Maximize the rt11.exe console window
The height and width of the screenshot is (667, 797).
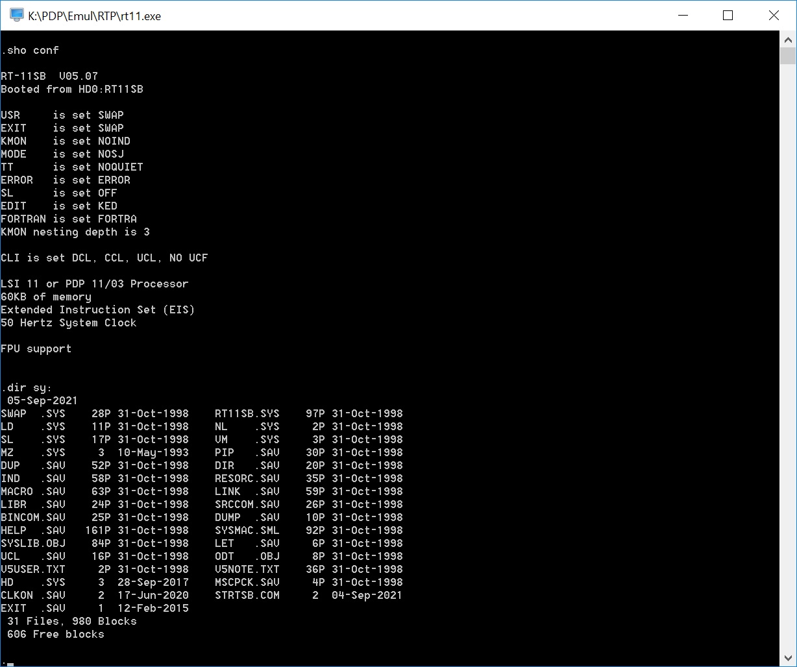click(728, 16)
